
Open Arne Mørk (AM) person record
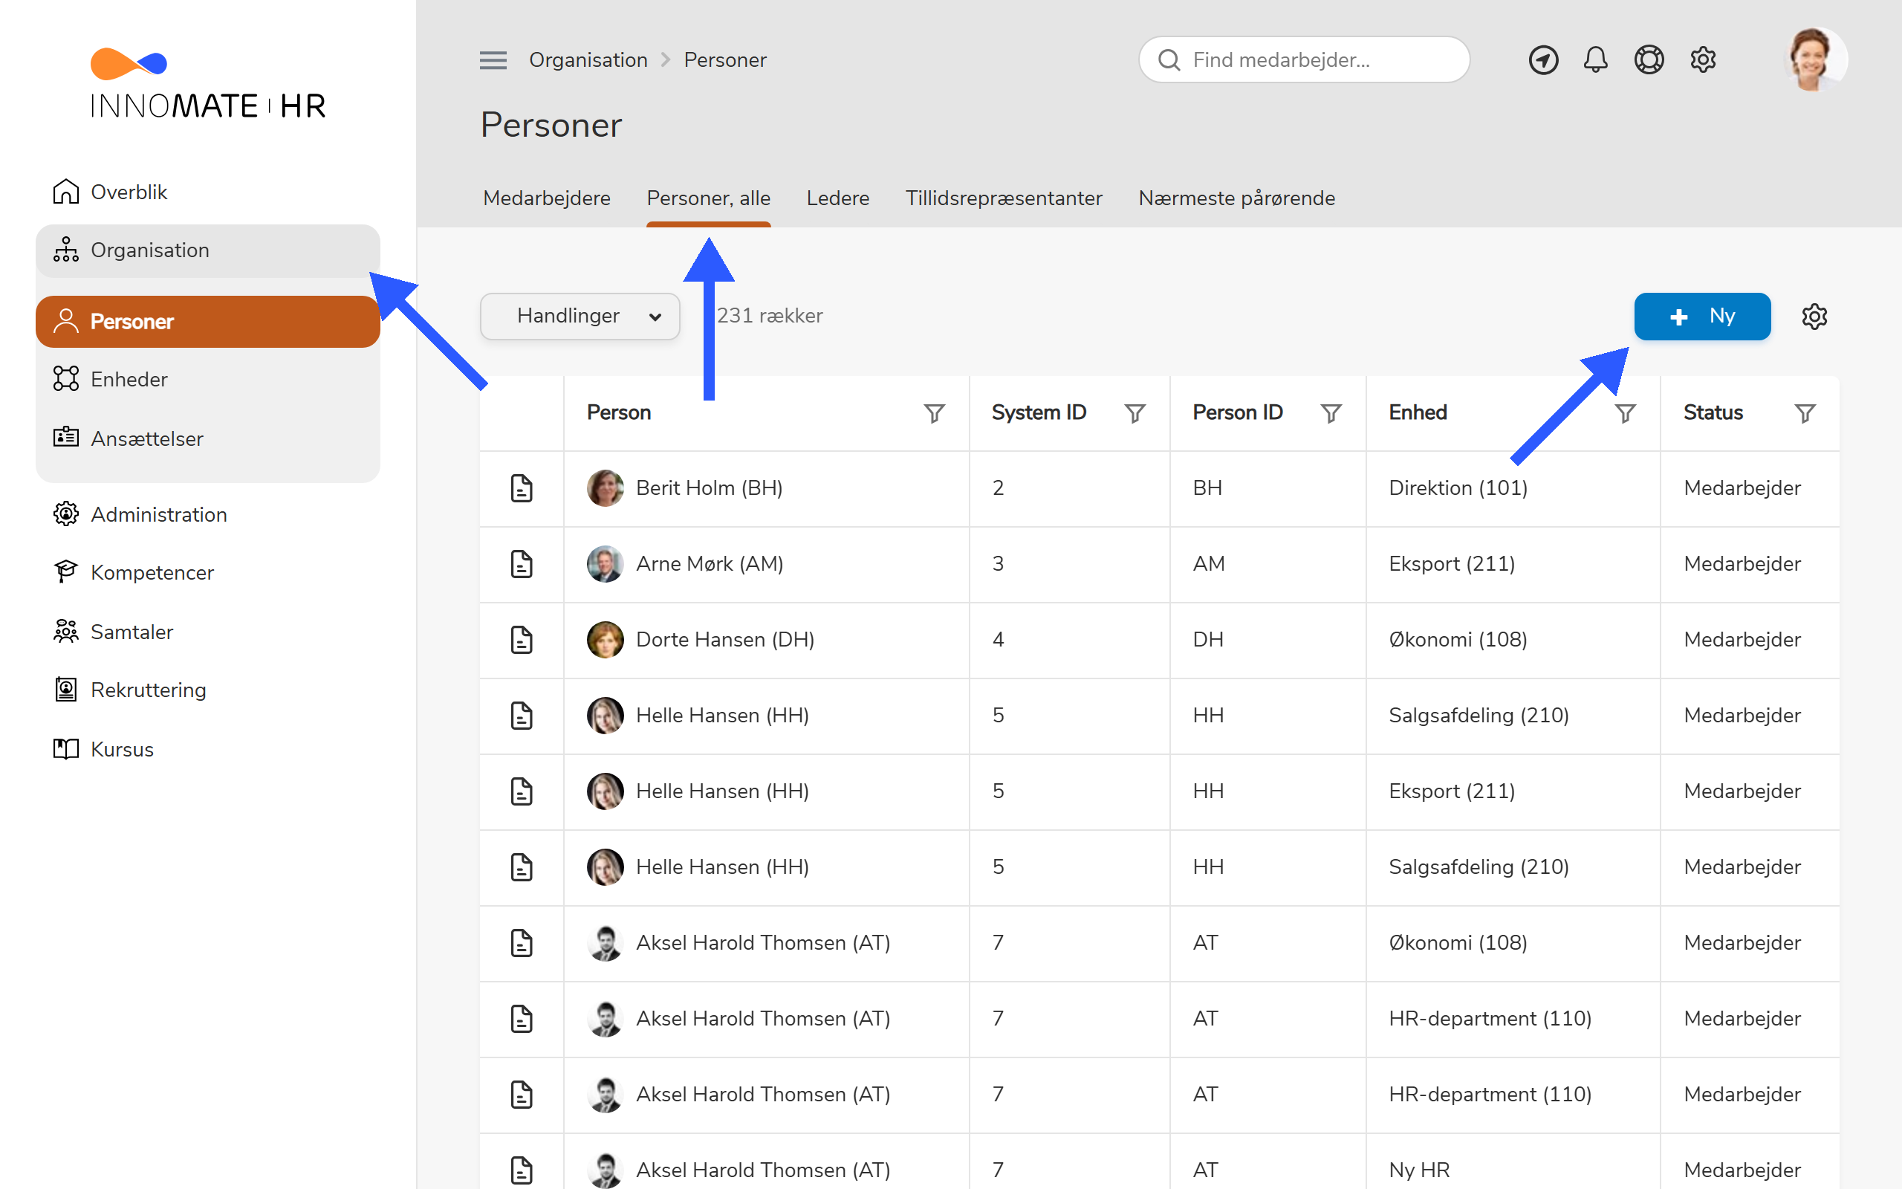tap(710, 564)
